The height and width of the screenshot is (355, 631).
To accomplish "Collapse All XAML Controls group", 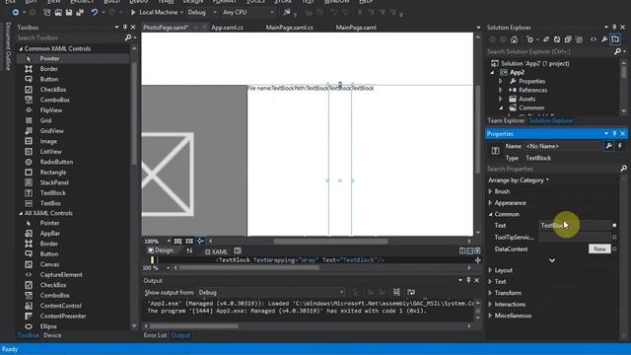I will [21, 213].
